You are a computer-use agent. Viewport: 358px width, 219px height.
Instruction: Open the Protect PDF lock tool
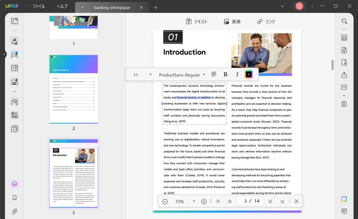pyautogui.click(x=344, y=63)
